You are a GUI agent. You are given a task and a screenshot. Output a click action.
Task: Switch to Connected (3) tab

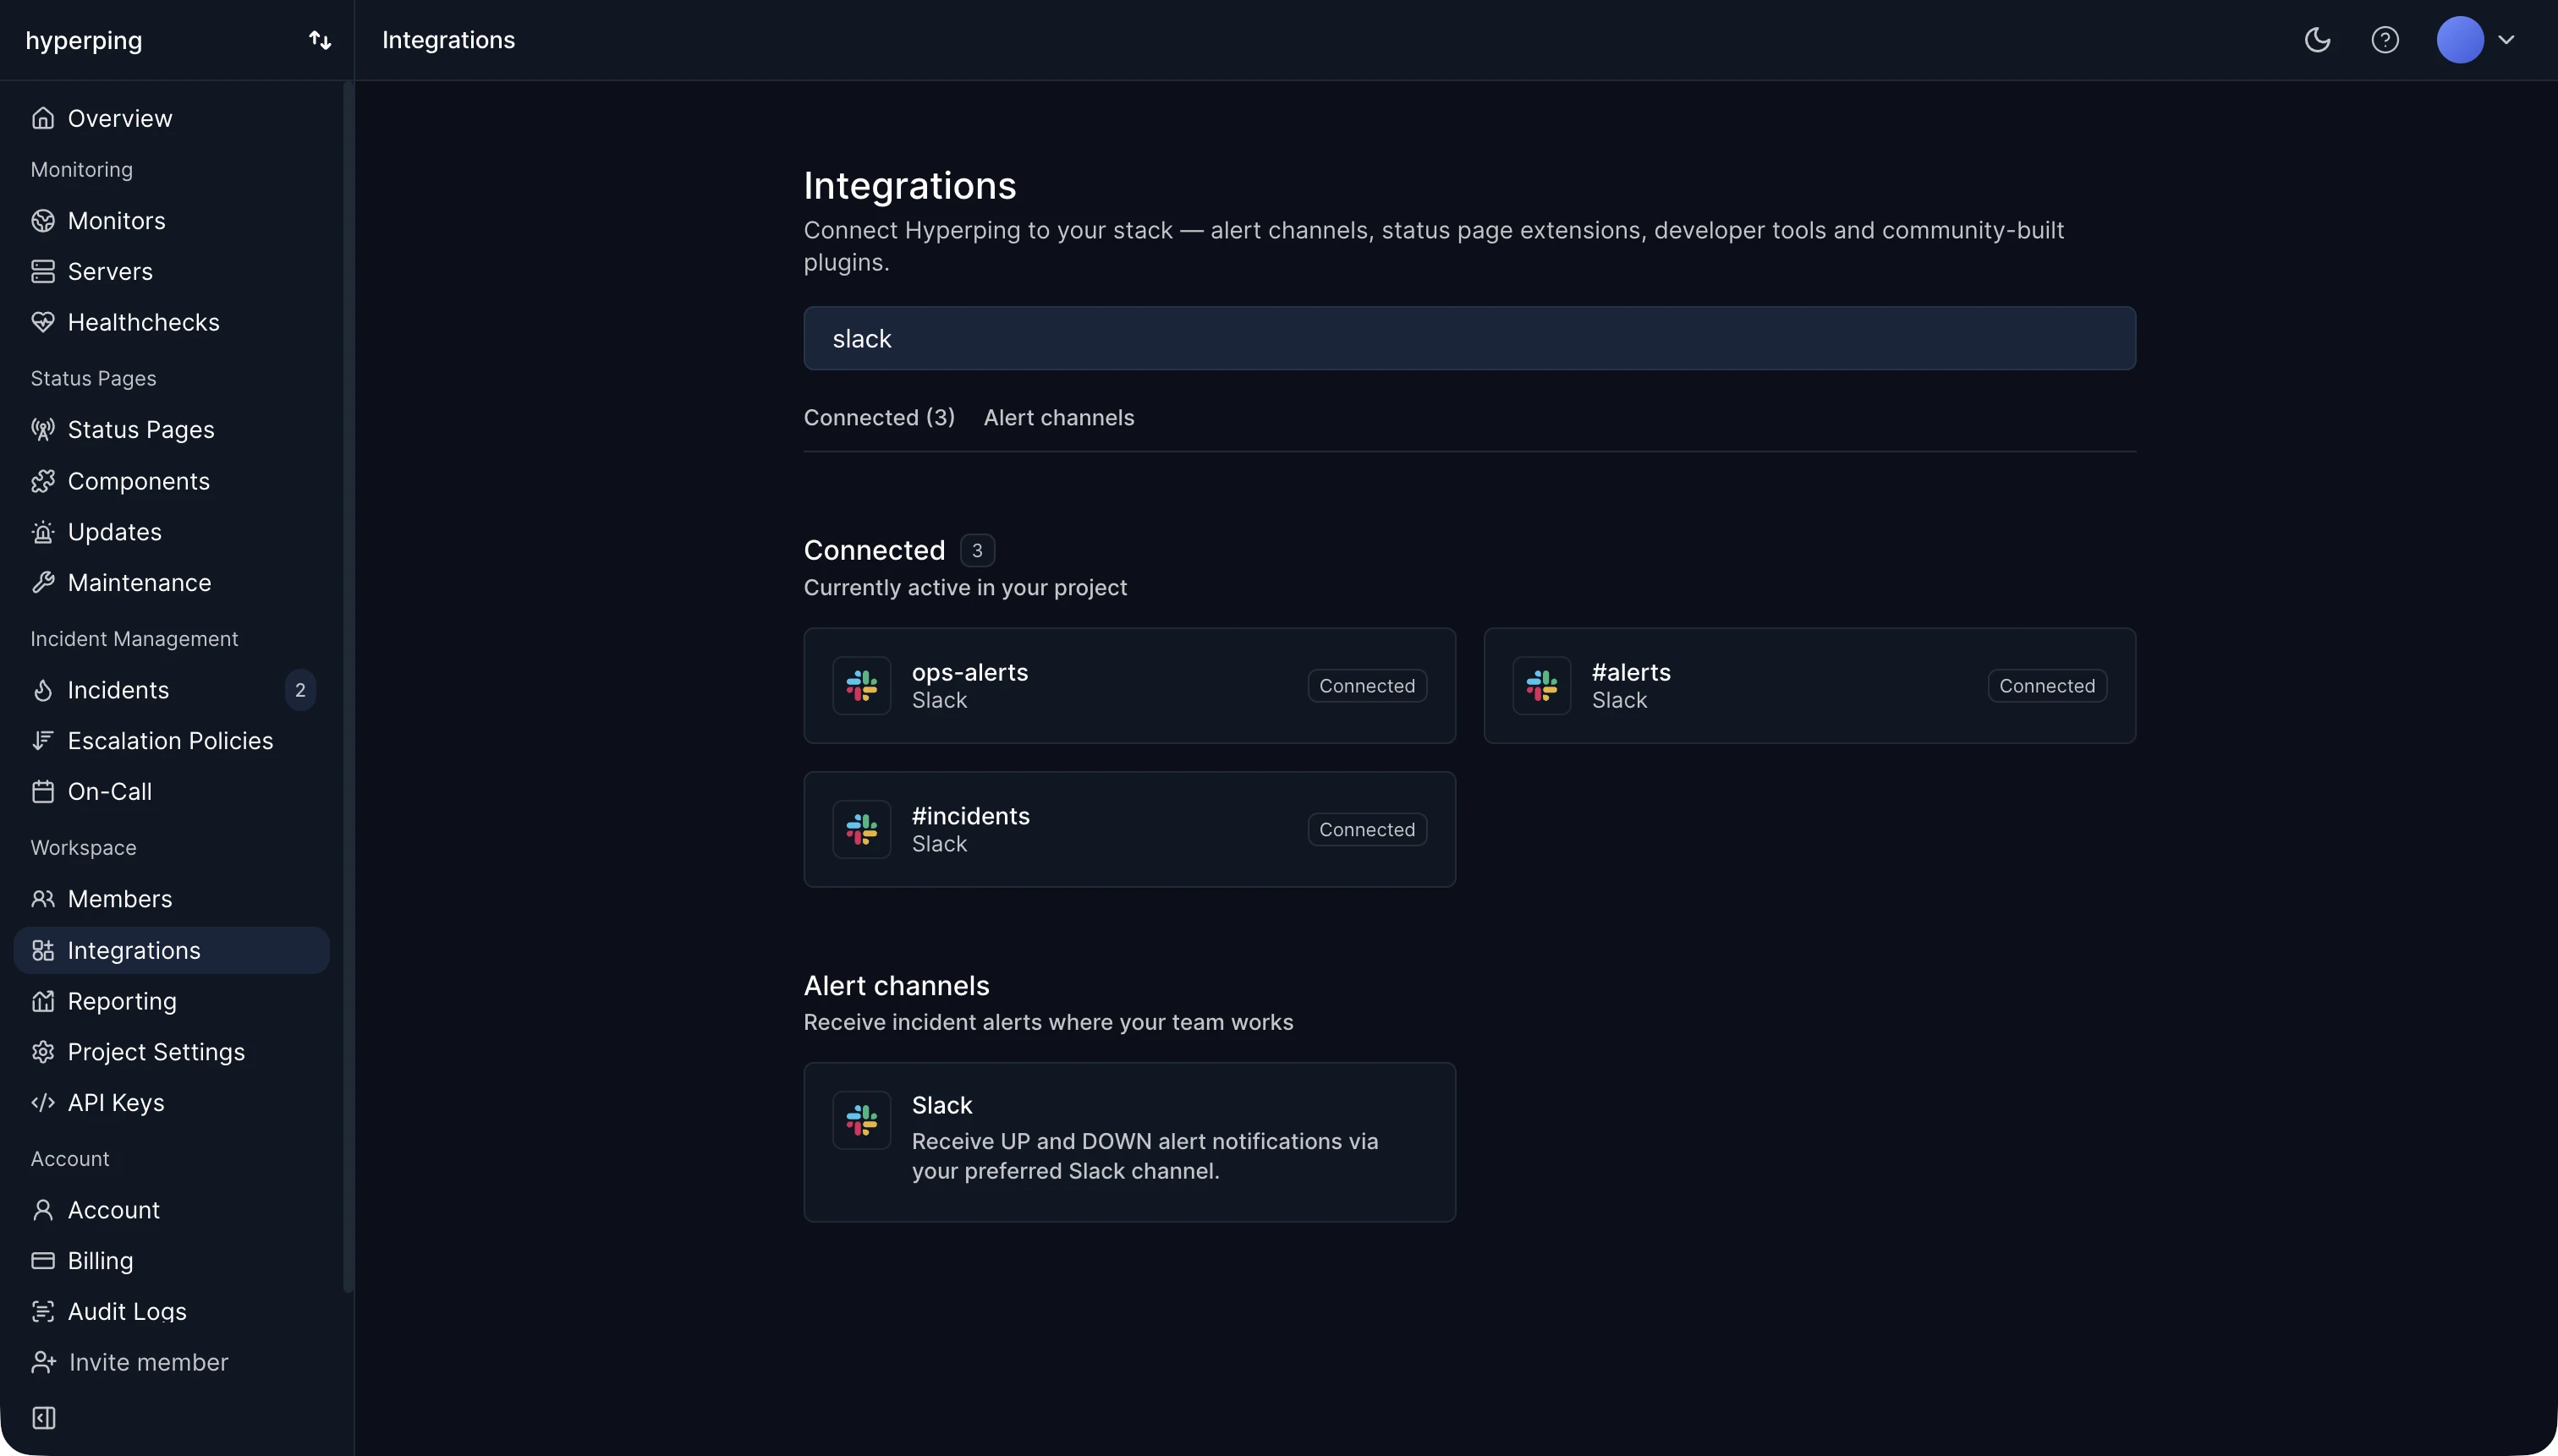878,418
